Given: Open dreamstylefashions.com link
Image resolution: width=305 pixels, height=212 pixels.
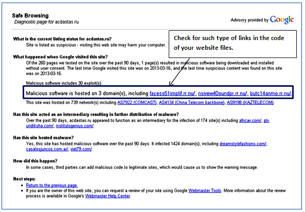Looking at the screenshot, I should coord(243,144).
